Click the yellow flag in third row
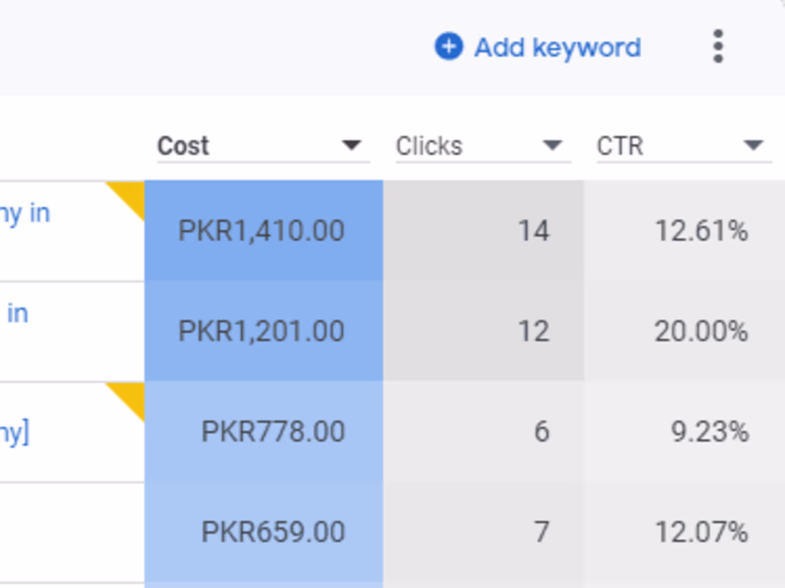The height and width of the screenshot is (588, 785). pyautogui.click(x=131, y=394)
